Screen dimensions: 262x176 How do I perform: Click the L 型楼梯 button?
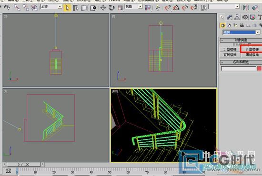[x=230, y=49]
